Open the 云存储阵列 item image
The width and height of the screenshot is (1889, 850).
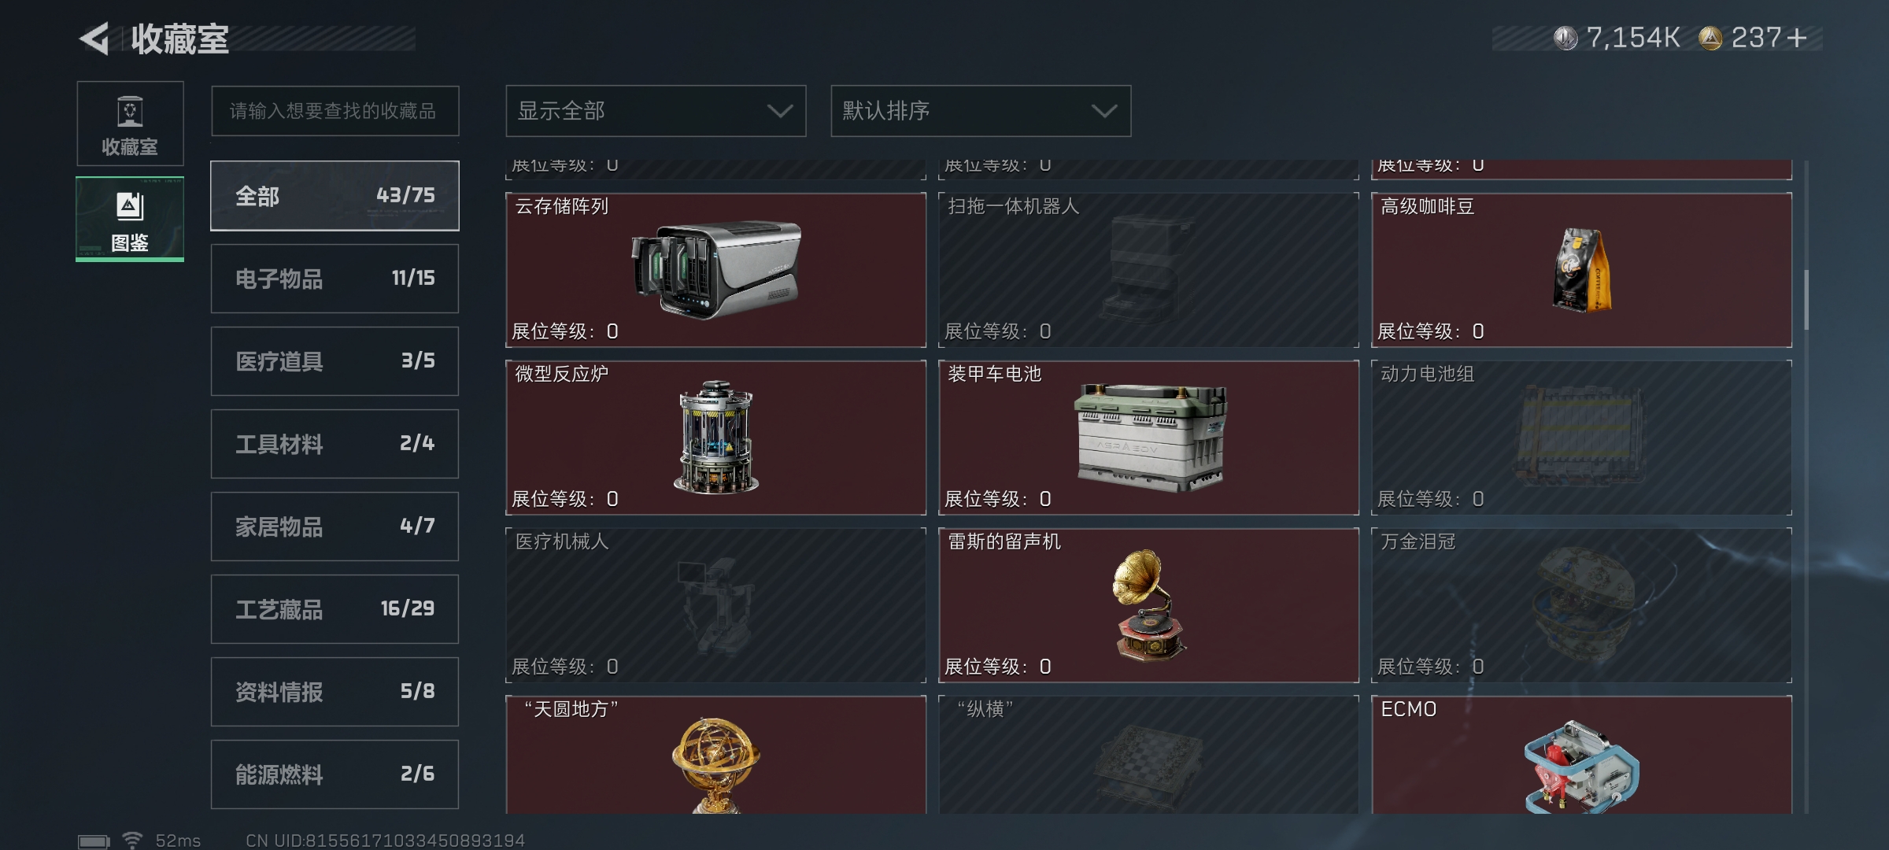pos(715,269)
